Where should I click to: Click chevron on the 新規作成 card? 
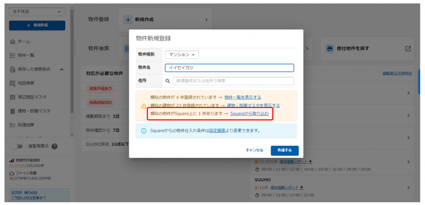click(x=206, y=20)
